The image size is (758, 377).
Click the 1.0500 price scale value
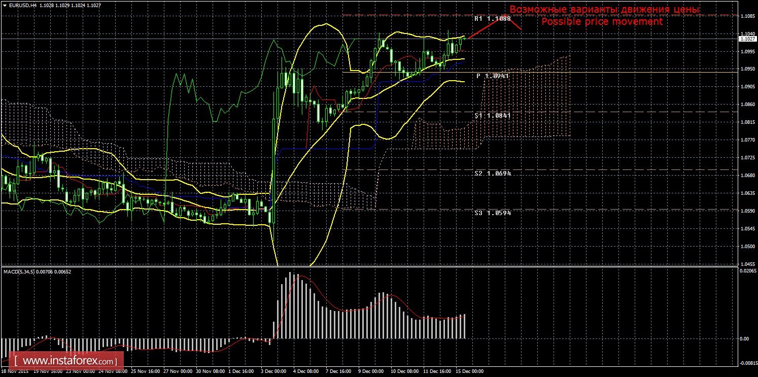[x=747, y=247]
